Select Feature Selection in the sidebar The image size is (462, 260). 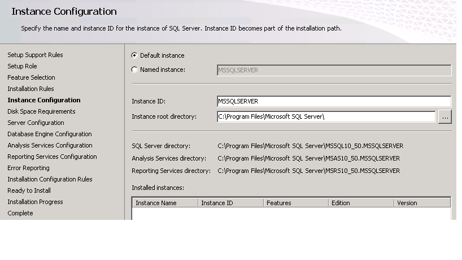pyautogui.click(x=31, y=77)
